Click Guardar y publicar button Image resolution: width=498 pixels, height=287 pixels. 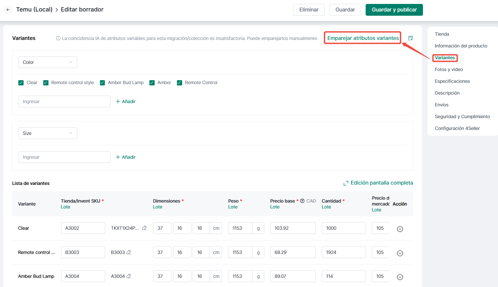(394, 10)
